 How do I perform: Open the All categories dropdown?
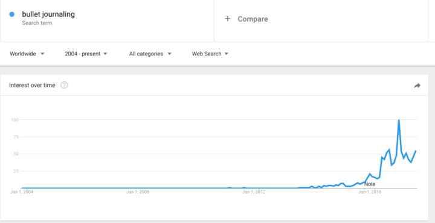pyautogui.click(x=150, y=54)
